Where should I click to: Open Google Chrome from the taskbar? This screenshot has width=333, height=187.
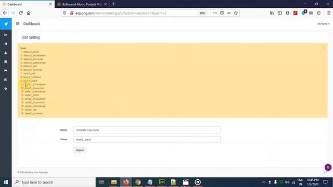138,182
